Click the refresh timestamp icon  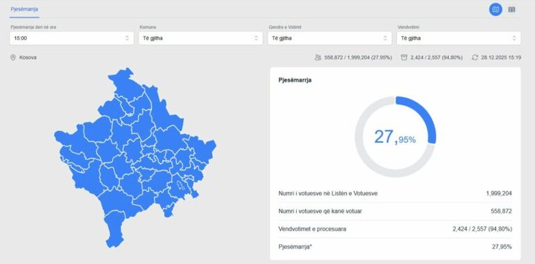pos(475,57)
